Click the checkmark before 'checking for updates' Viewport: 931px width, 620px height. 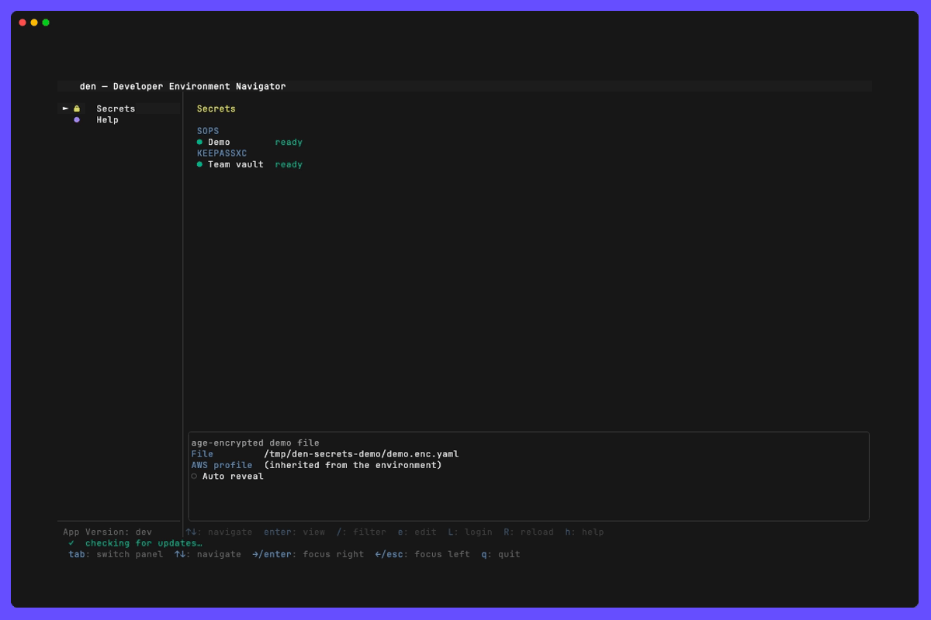click(x=71, y=543)
